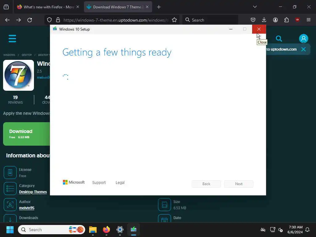Focus the uptodown.com URL address bar
316x237 pixels.
coord(116,20)
